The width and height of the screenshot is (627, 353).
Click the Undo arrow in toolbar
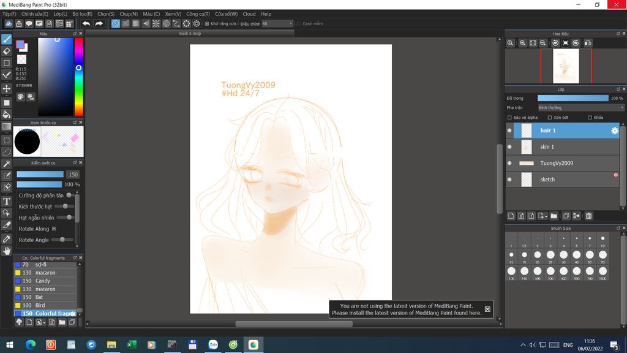click(86, 24)
